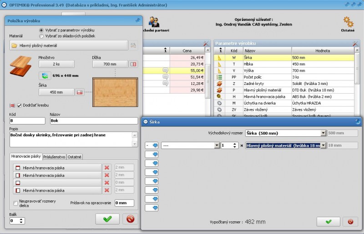364x234 pixels.
Task: Click red X on the empty edge band row
Action: (107, 183)
